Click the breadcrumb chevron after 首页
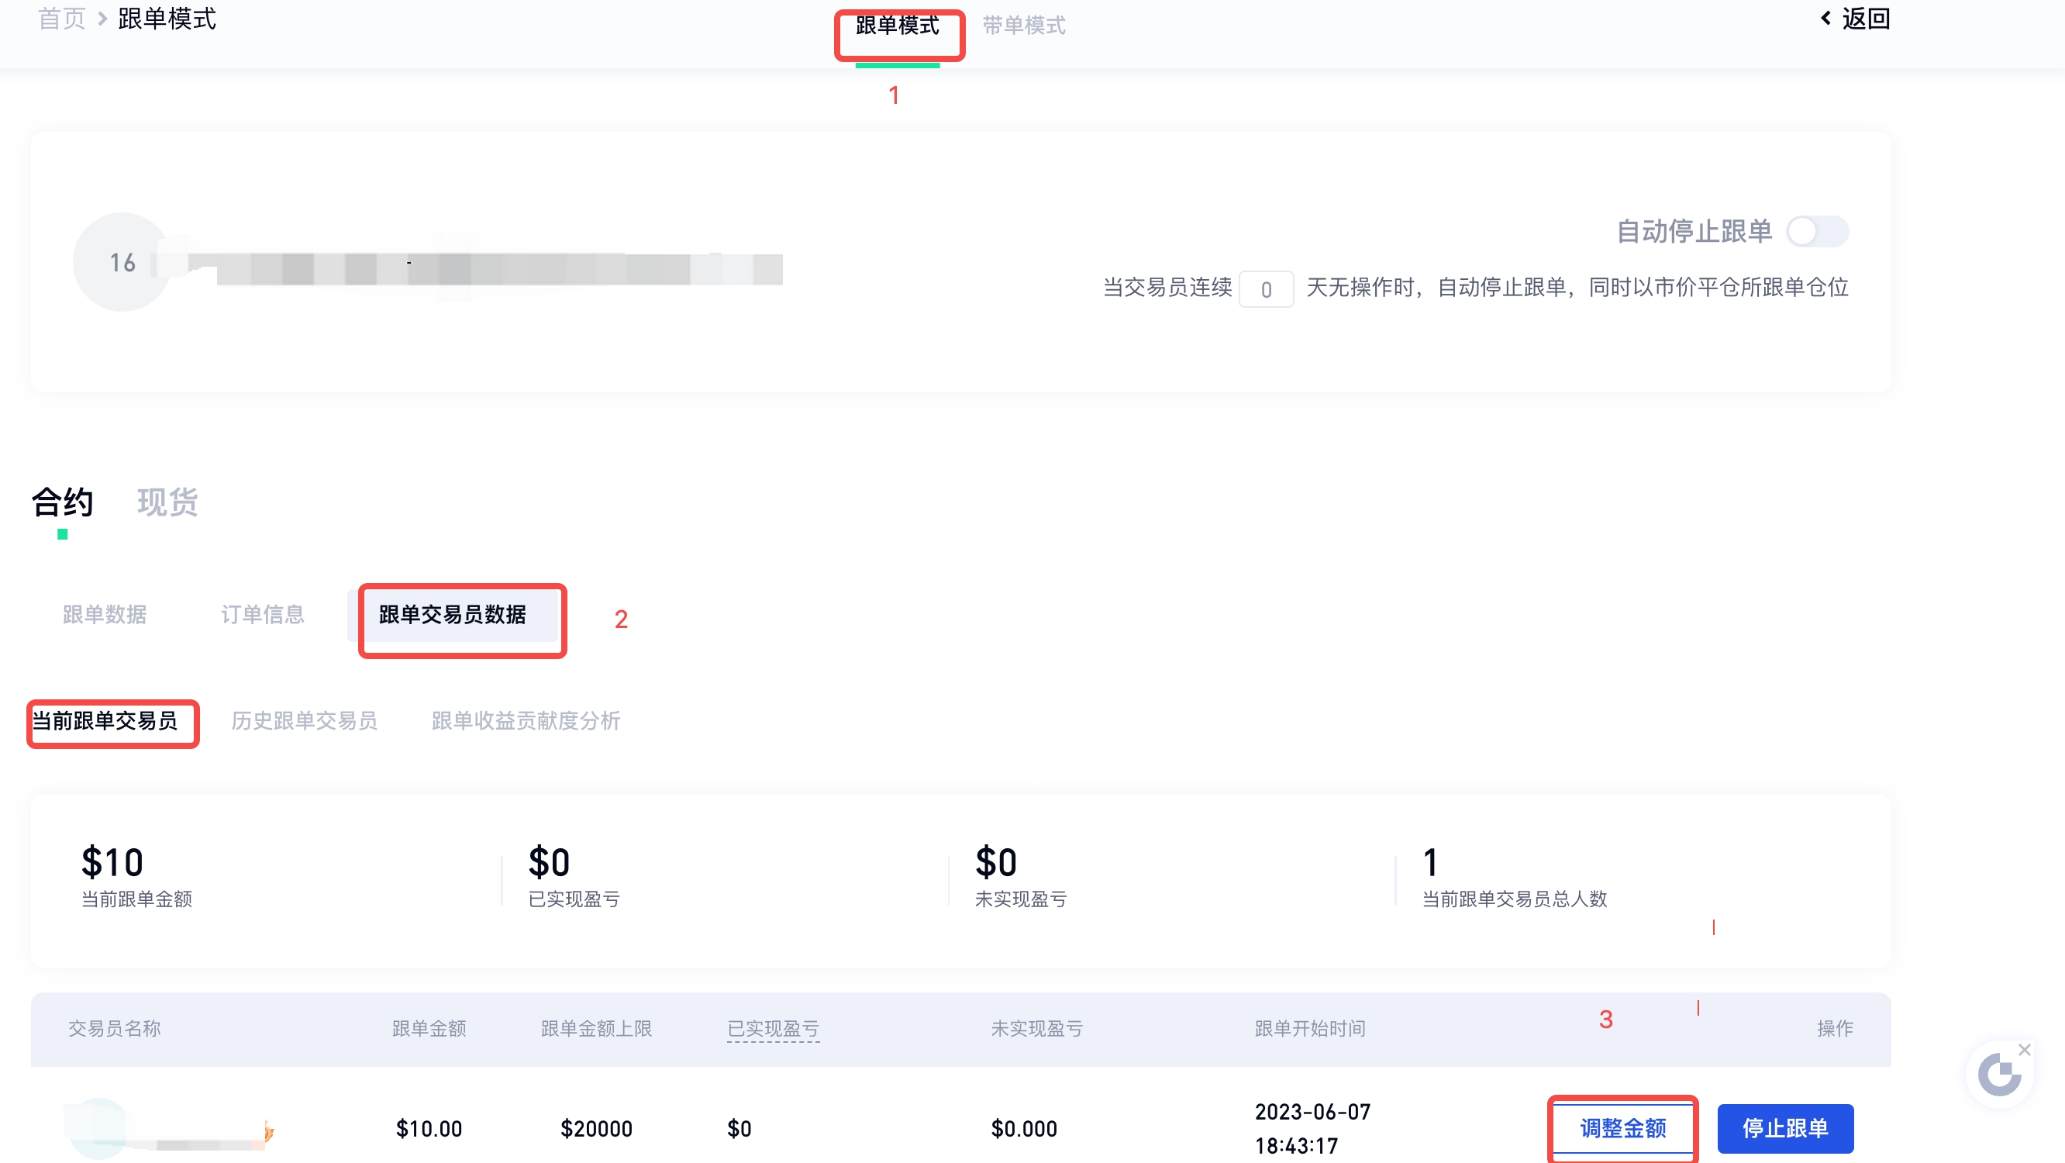 point(102,19)
